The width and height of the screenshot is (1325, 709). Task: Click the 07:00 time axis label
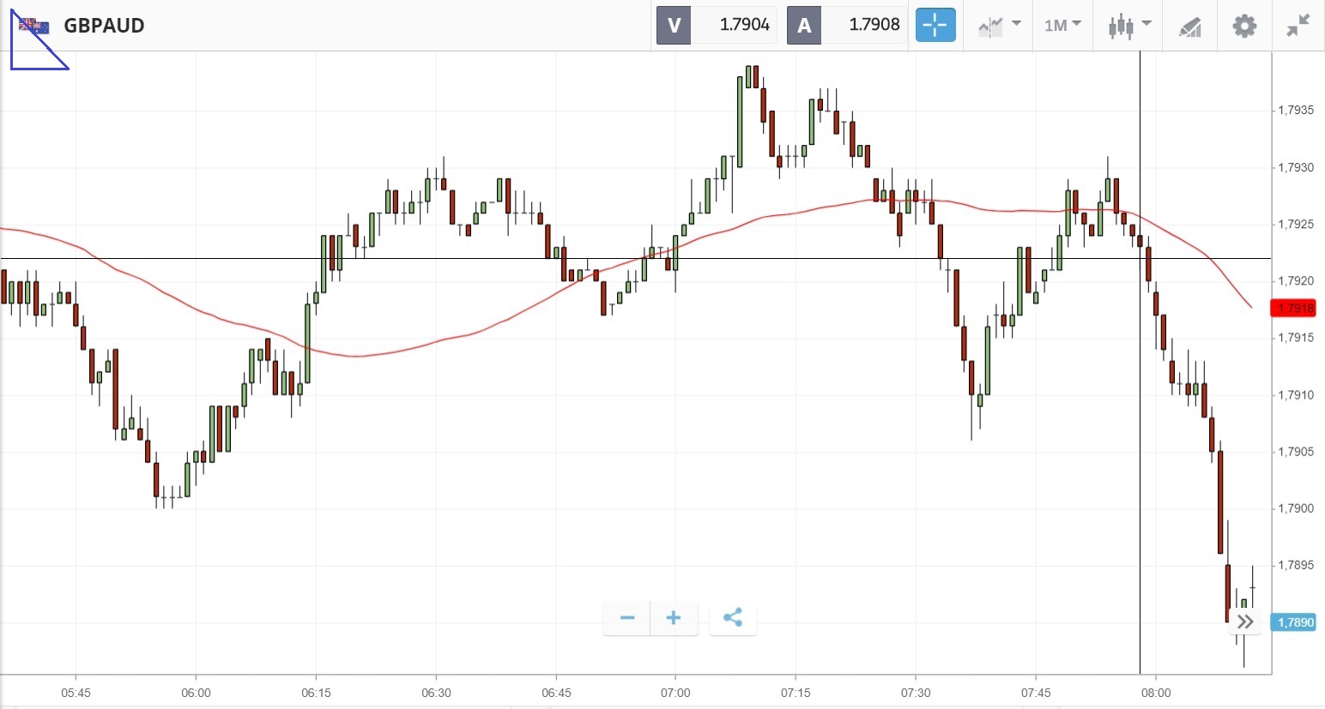[x=675, y=693]
